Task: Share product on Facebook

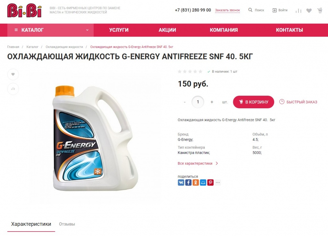Action: pyautogui.click(x=188, y=183)
